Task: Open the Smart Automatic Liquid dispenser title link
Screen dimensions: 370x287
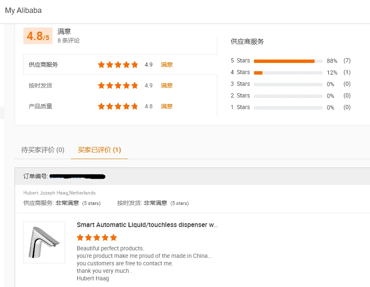Action: coord(147,225)
